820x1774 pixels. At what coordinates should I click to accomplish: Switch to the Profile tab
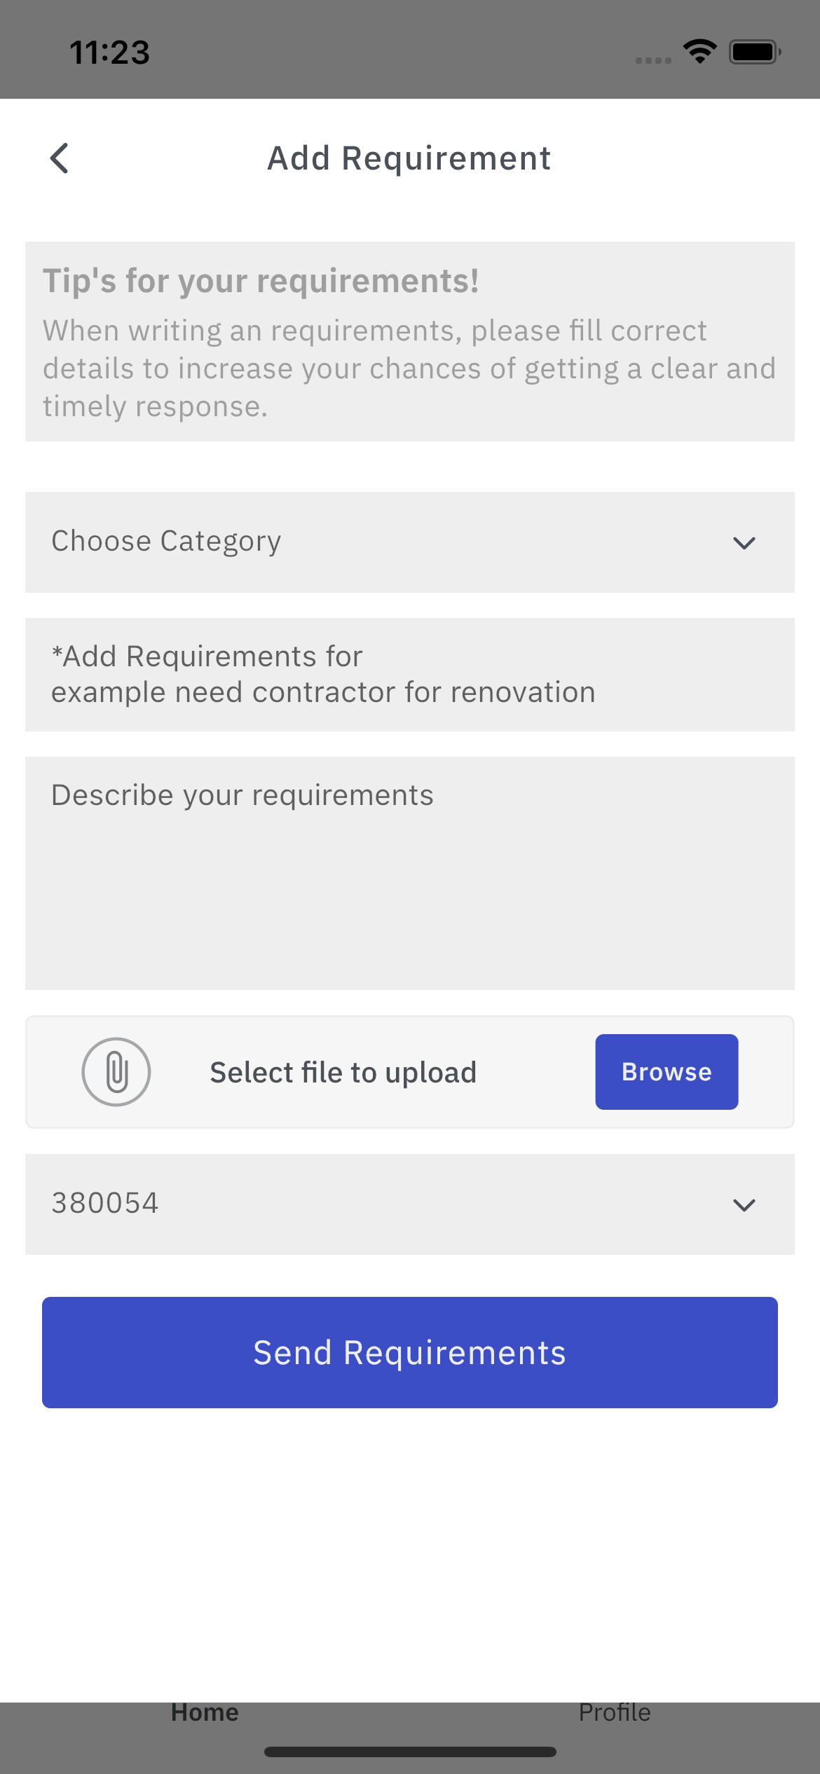point(615,1712)
